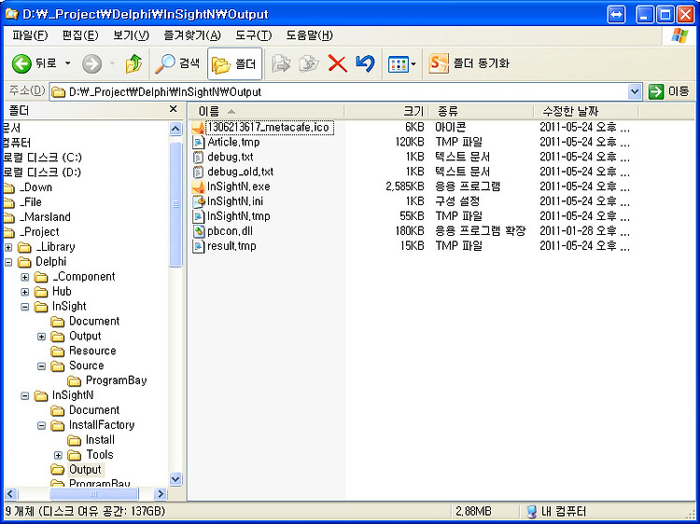The height and width of the screenshot is (524, 700).
Task: Click the blue Undo arrow icon
Action: (365, 63)
